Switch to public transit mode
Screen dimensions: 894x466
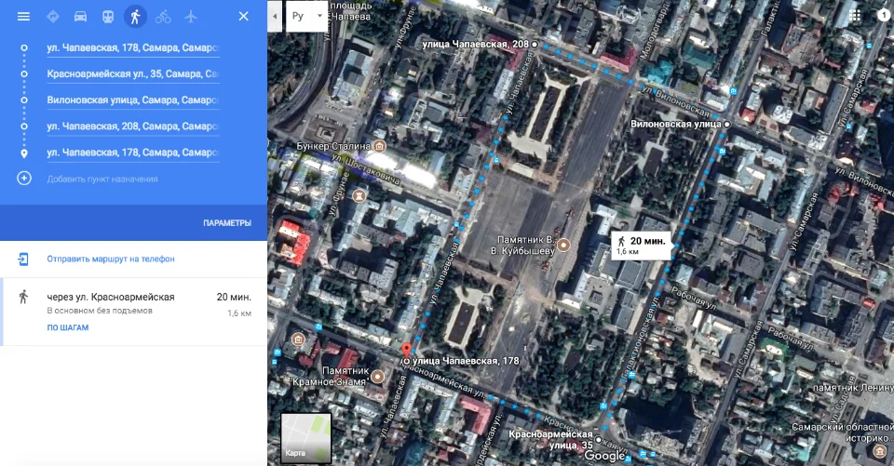coord(108,17)
